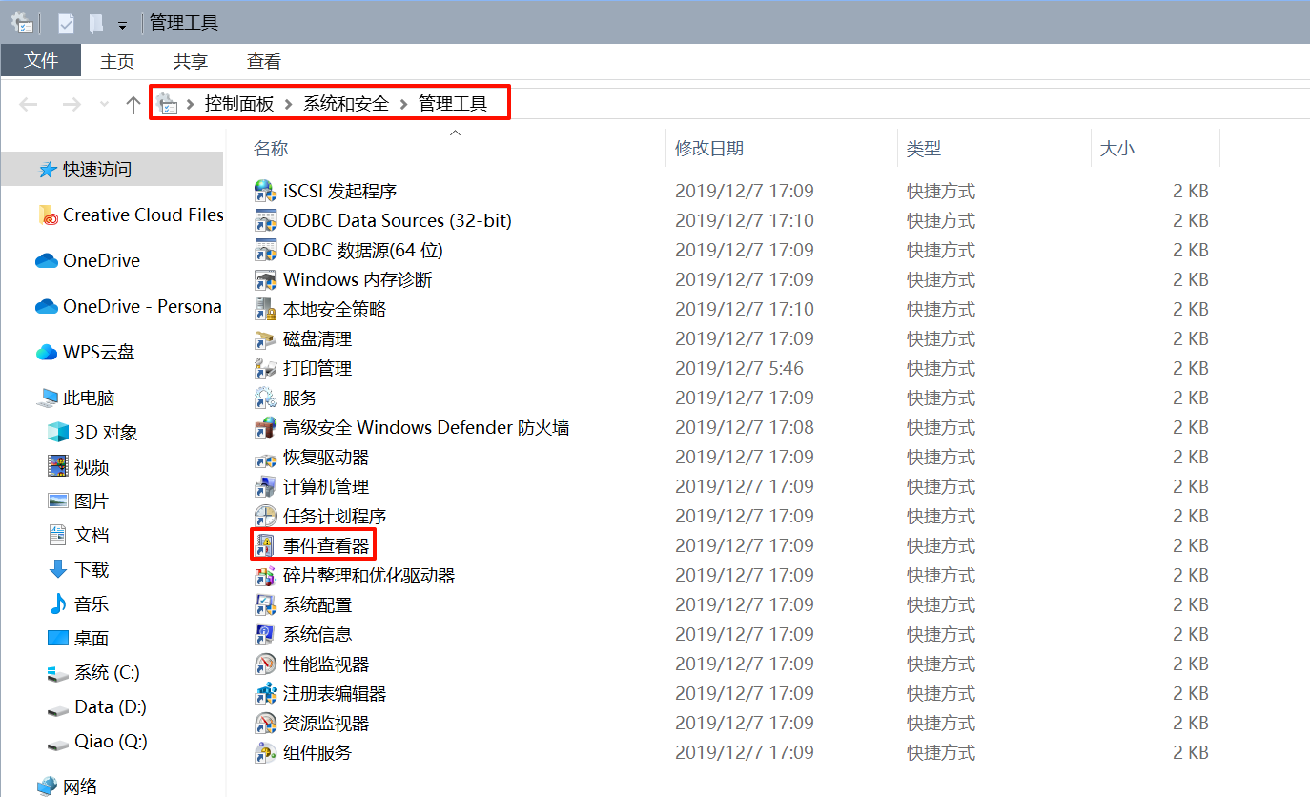Switch to the 查看 ribbon tab
Viewport: 1310px width, 797px height.
click(x=264, y=61)
